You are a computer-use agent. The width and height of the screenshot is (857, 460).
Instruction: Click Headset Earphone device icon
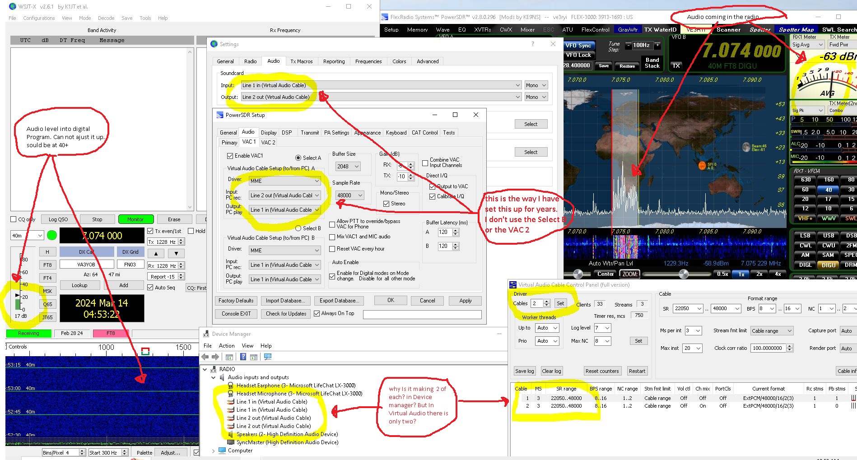pos(231,386)
